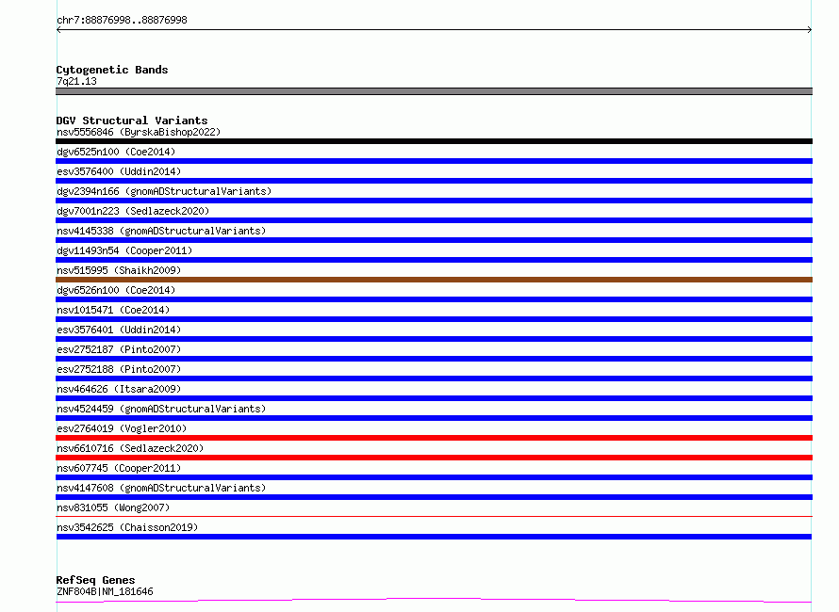Click the blue dgv6525n100 variant bar
839x612 pixels.
tap(434, 161)
